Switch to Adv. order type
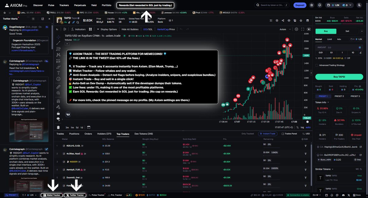Screen dimensions: 368x198 [339, 39]
